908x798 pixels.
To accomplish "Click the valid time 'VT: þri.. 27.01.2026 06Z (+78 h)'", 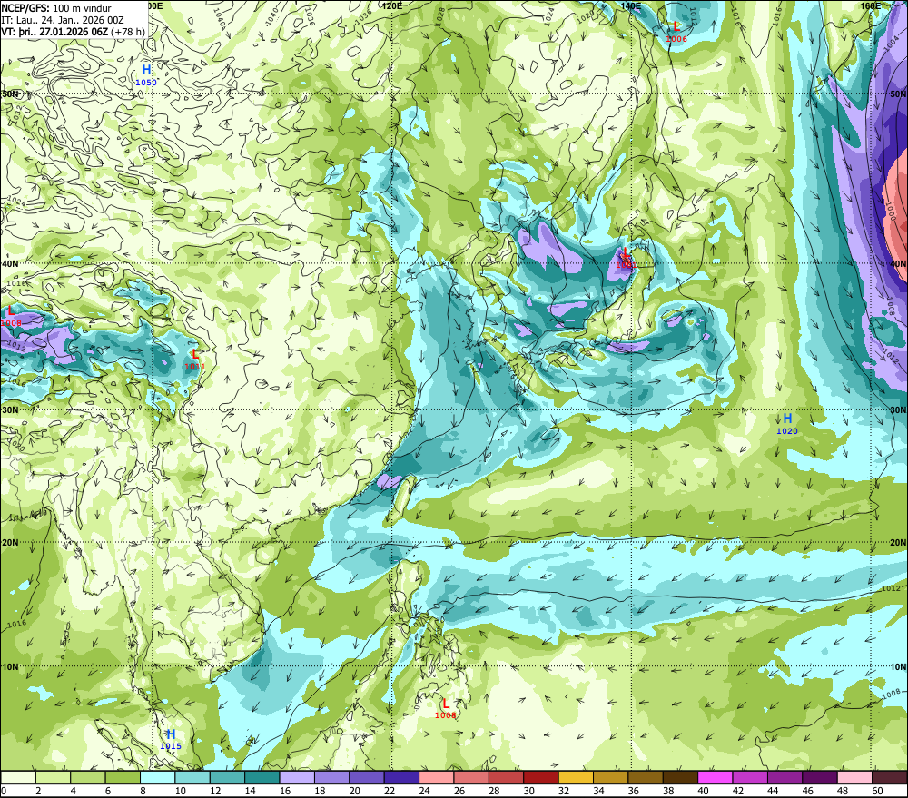I will tap(73, 31).
